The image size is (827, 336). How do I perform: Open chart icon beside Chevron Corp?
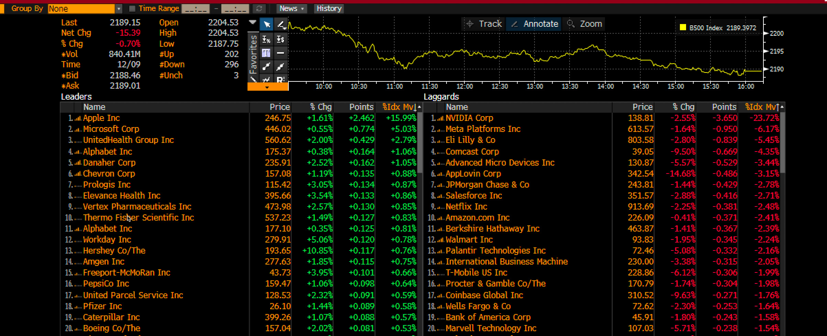(x=78, y=174)
